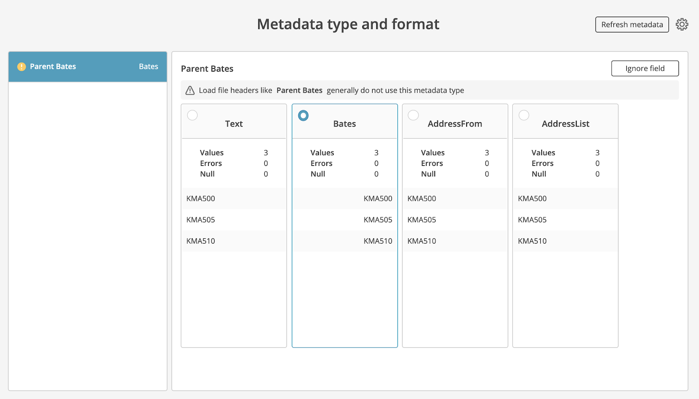The width and height of the screenshot is (699, 399).
Task: Click the AddressFrom card heading
Action: (x=455, y=124)
